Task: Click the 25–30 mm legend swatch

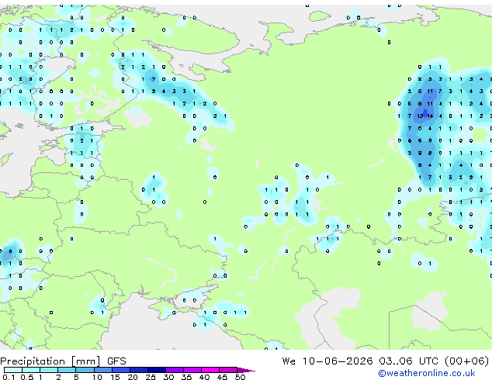Action: pyautogui.click(x=157, y=370)
